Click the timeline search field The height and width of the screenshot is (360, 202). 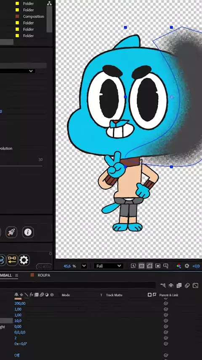click(78, 285)
